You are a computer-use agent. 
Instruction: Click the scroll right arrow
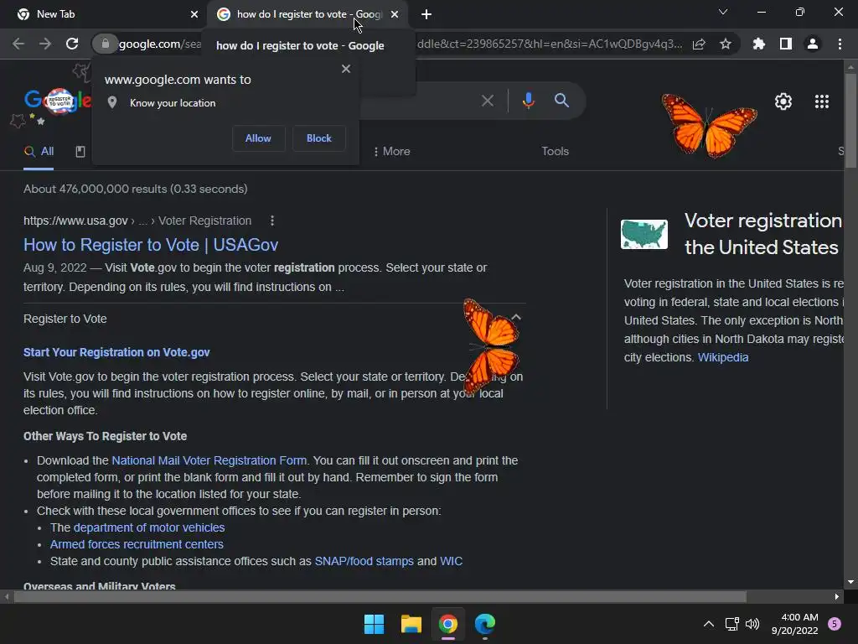[837, 596]
